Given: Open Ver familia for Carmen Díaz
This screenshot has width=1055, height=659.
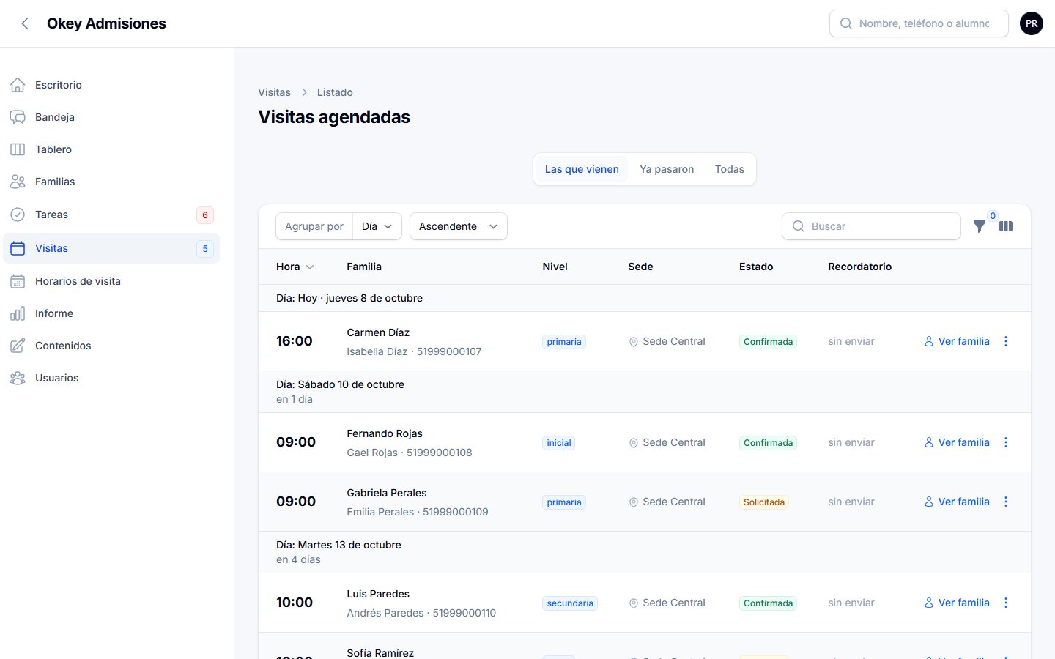Looking at the screenshot, I should tap(957, 341).
